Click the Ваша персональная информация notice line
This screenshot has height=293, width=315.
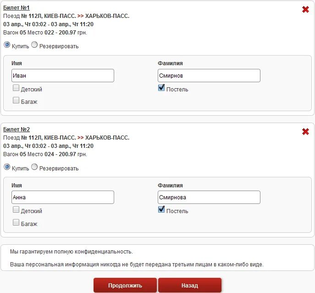[137, 265]
